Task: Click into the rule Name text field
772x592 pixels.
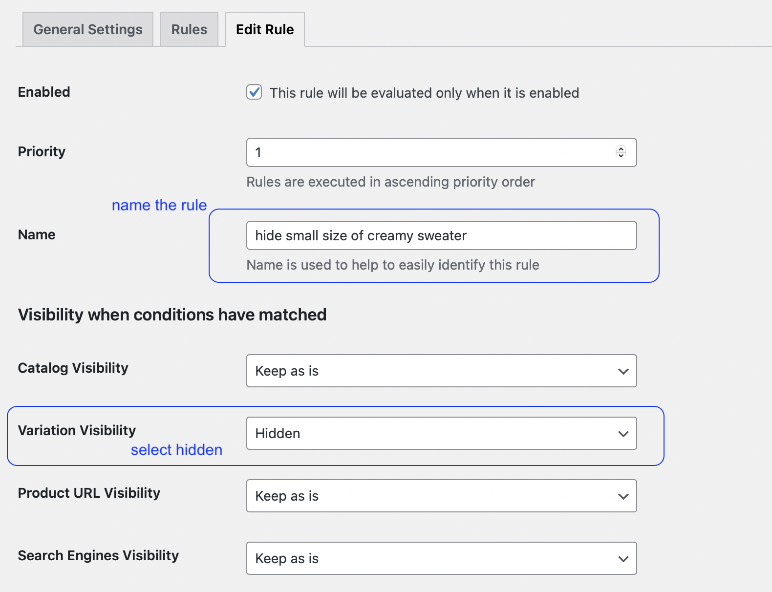Action: [x=441, y=235]
